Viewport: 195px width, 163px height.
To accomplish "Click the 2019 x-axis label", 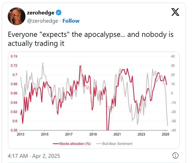I will [x=93, y=134].
